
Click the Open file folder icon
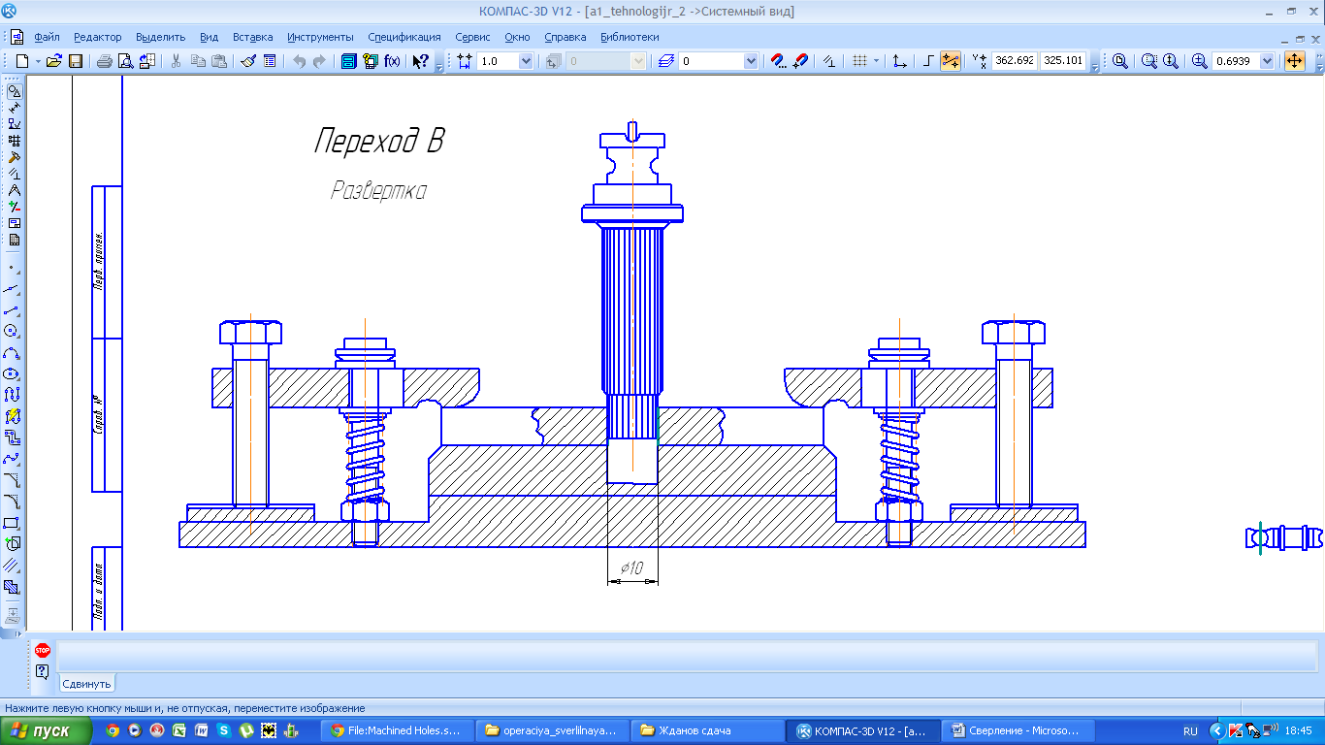[54, 61]
